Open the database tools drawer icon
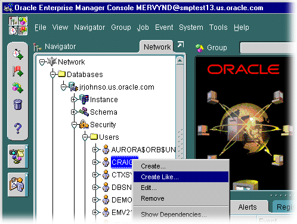Image resolution: width=297 pixels, height=224 pixels. click(18, 157)
